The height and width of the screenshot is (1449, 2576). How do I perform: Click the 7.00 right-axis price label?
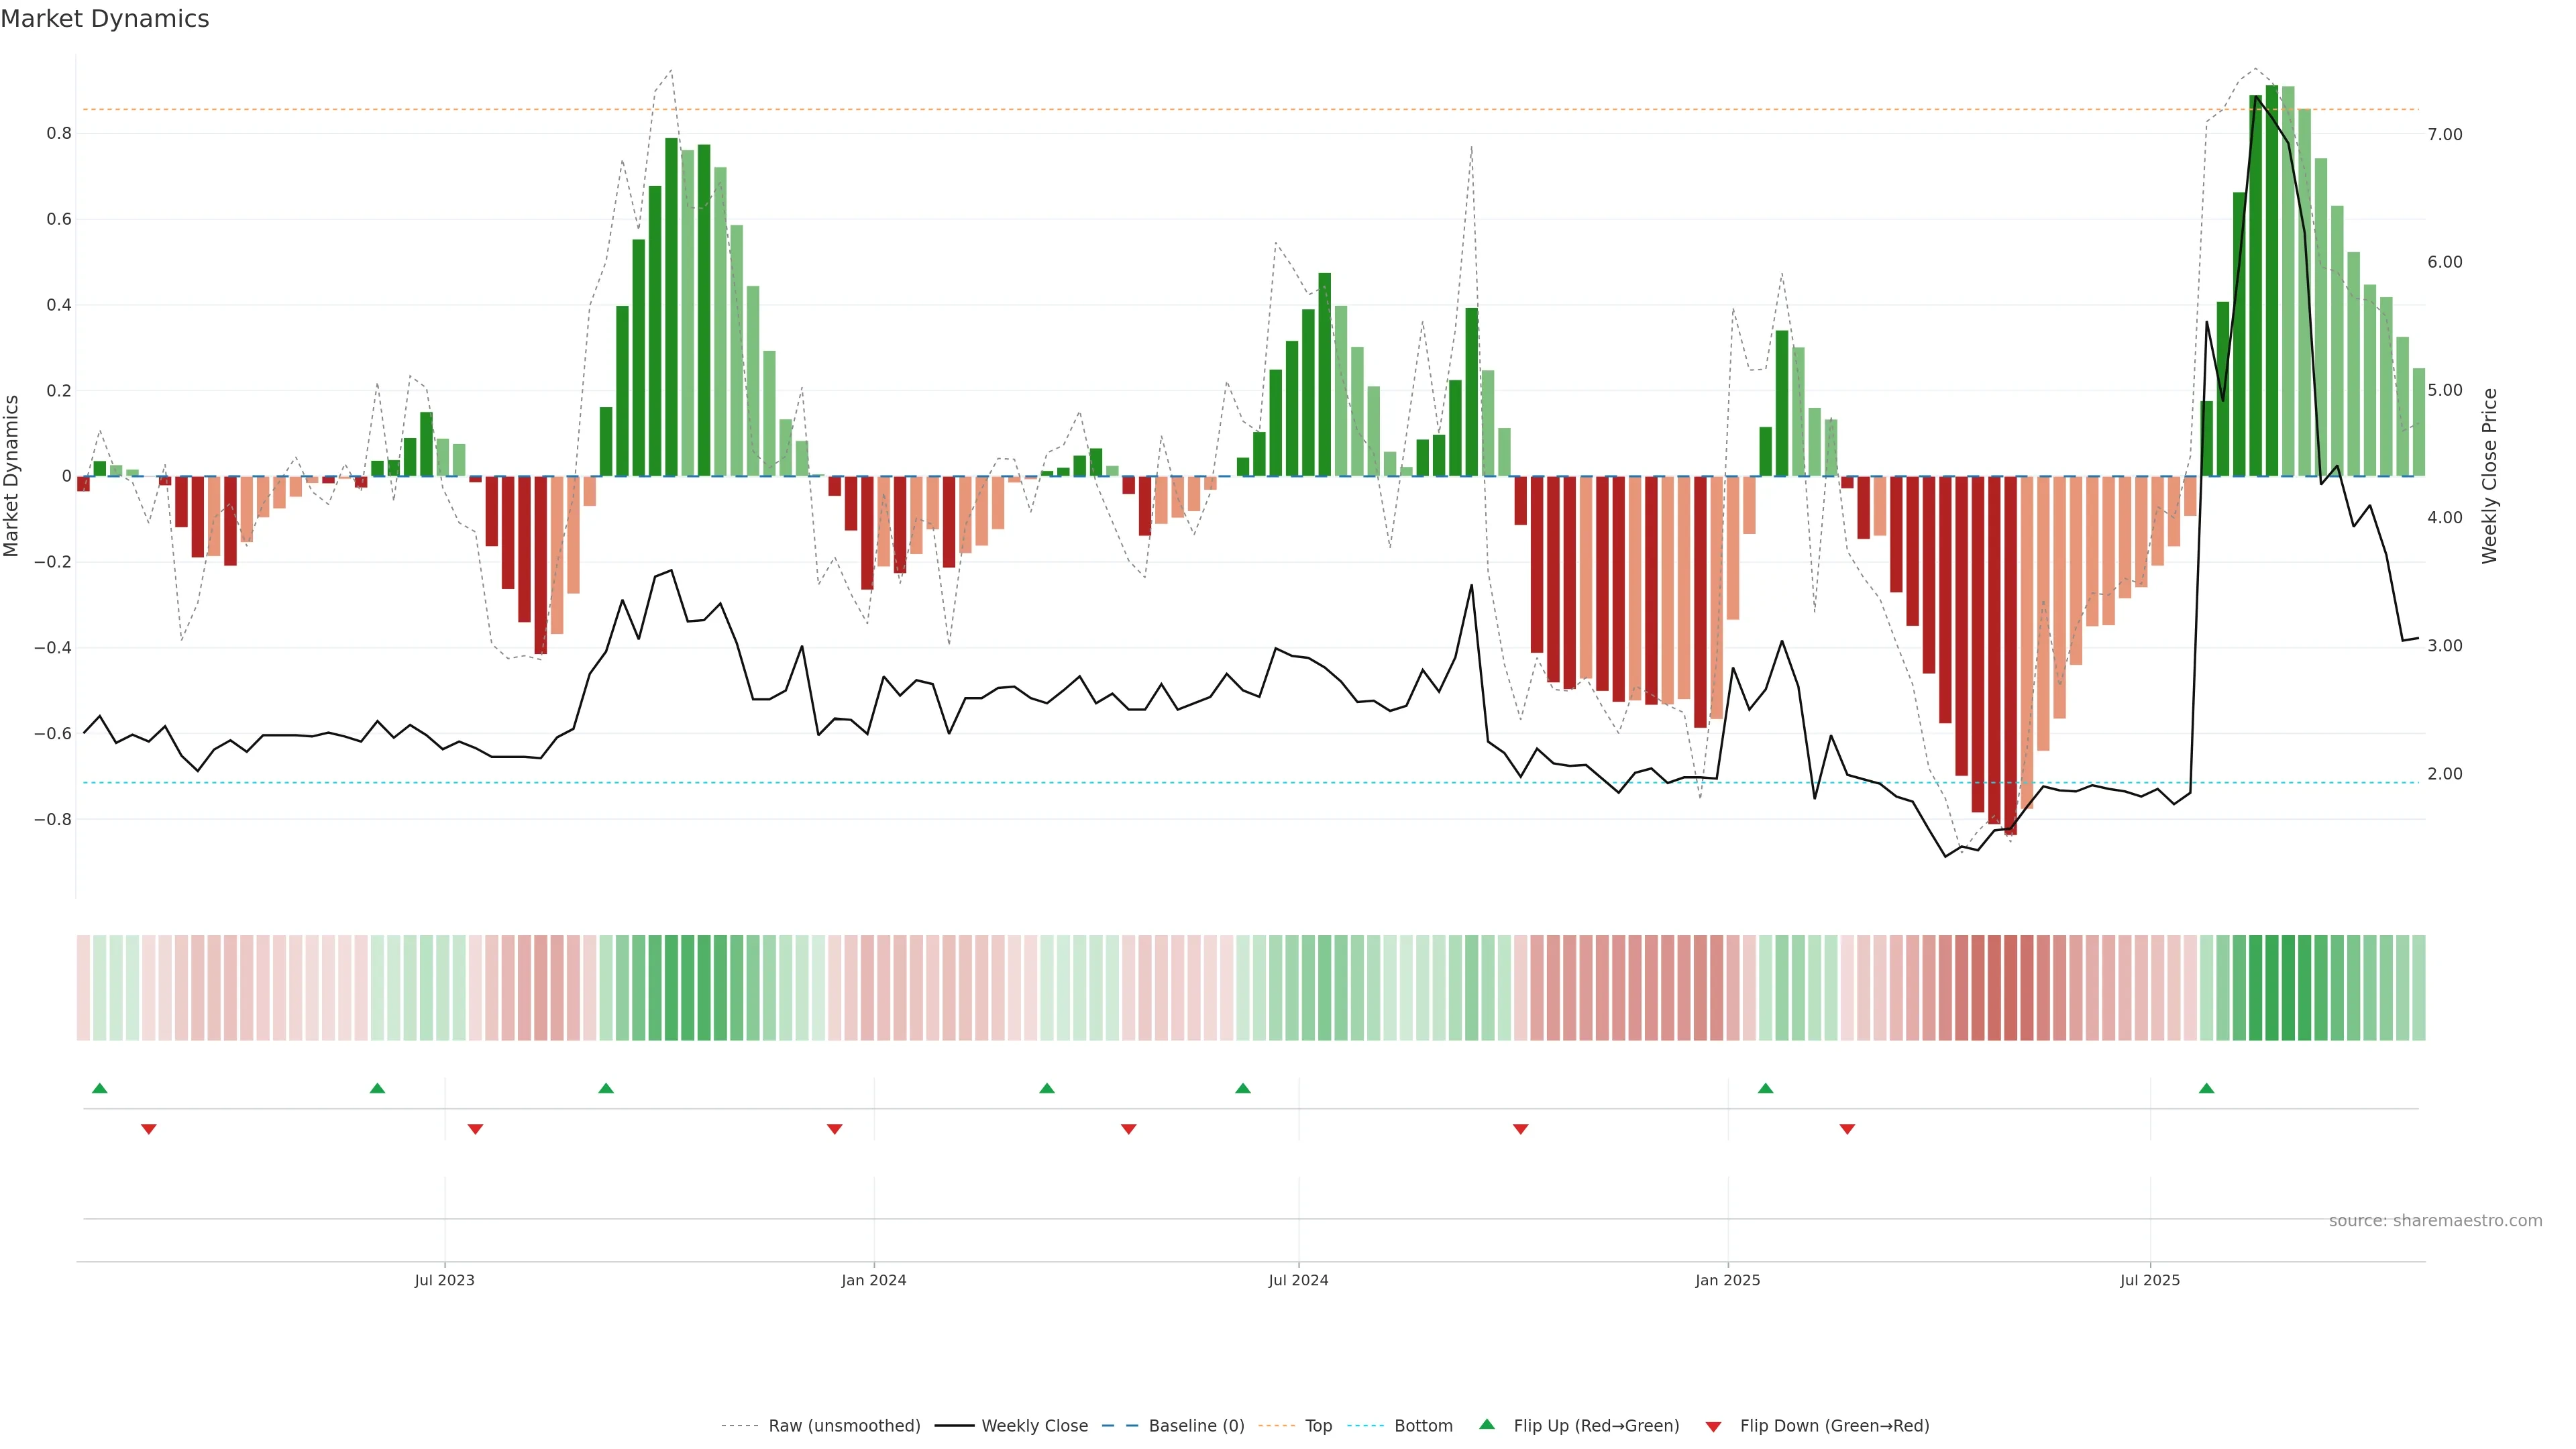[2444, 134]
